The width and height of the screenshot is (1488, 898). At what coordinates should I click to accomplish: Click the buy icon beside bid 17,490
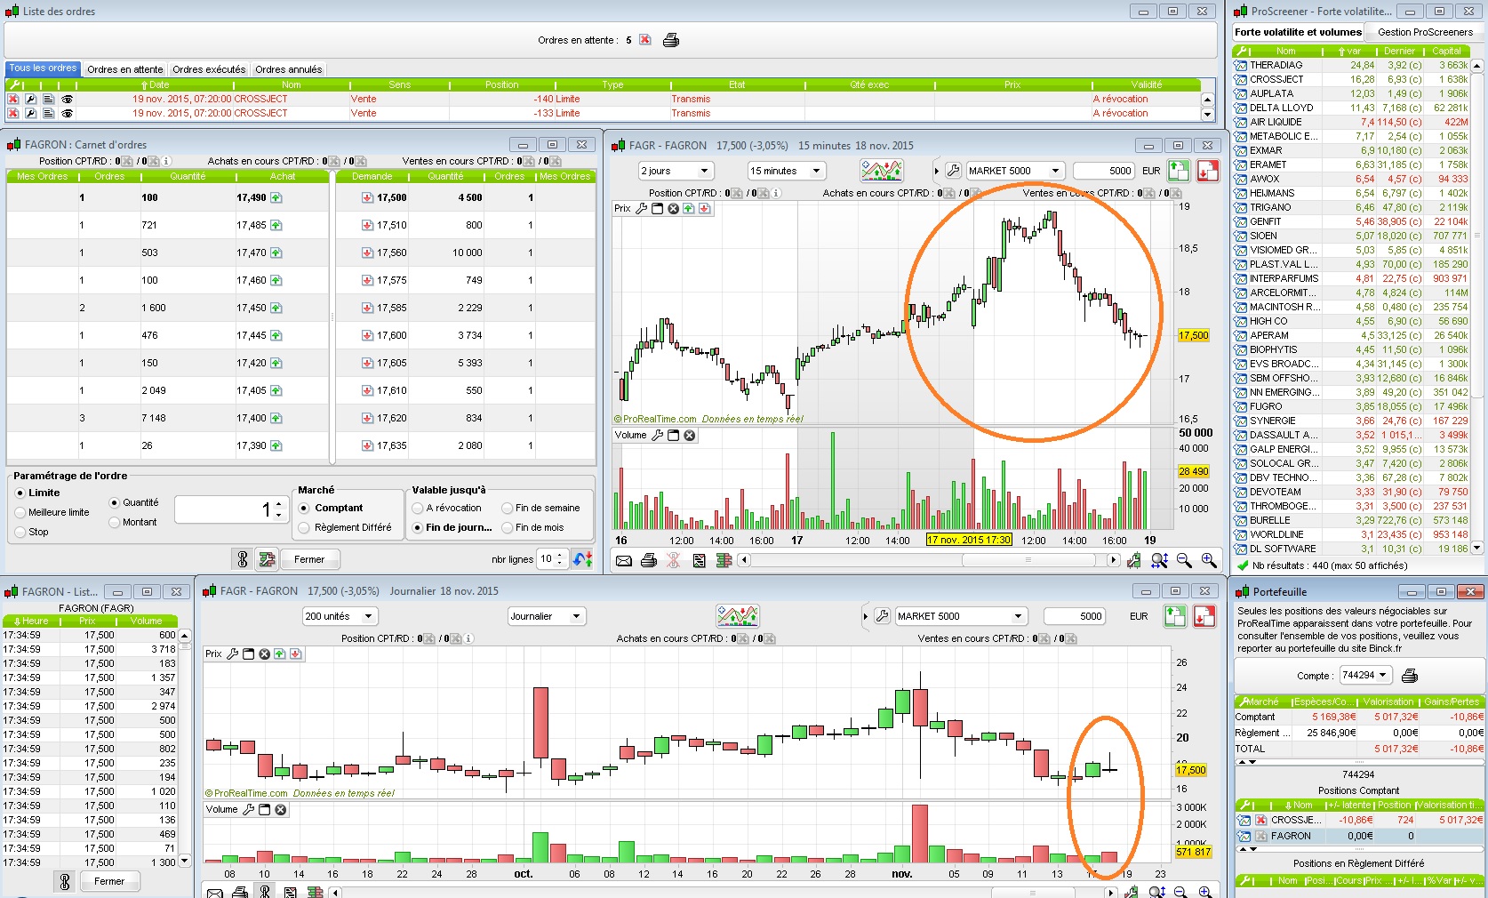(276, 197)
